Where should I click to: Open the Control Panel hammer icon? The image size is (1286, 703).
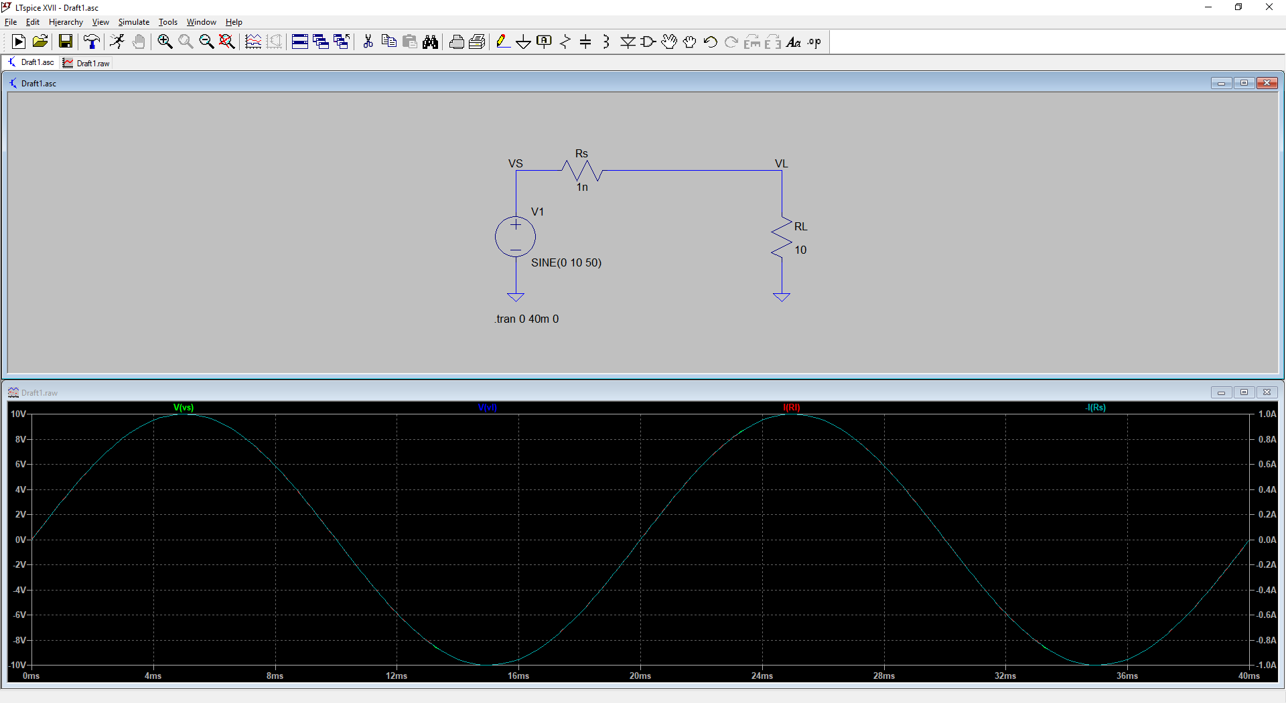[x=92, y=42]
